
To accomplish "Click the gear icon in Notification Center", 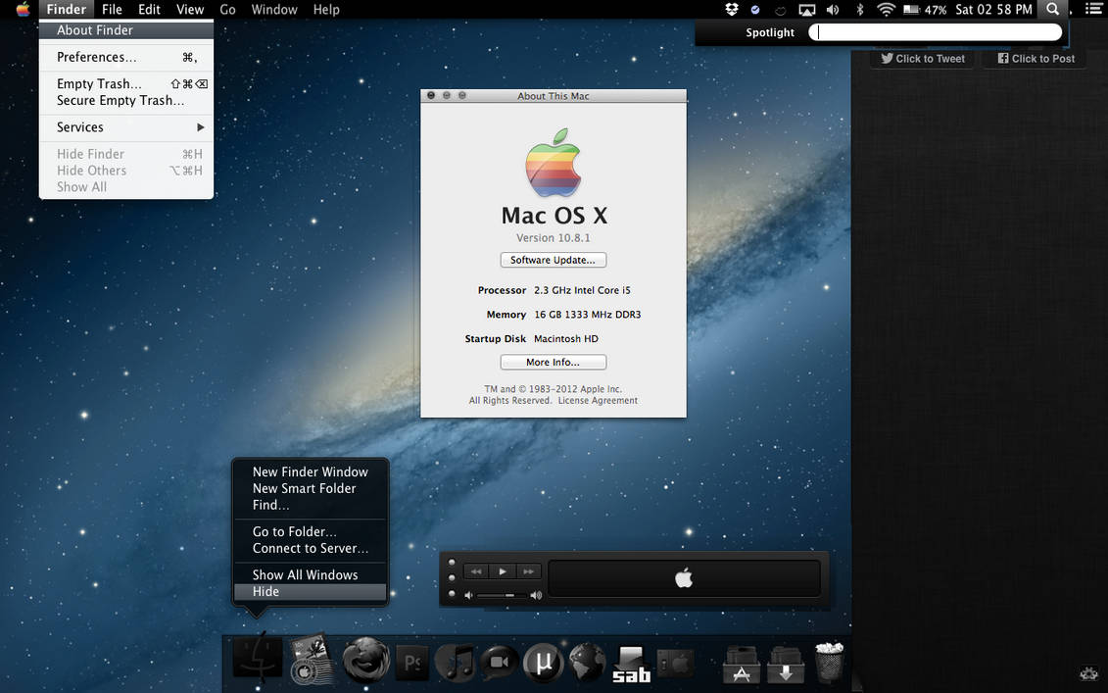I will point(1089,673).
